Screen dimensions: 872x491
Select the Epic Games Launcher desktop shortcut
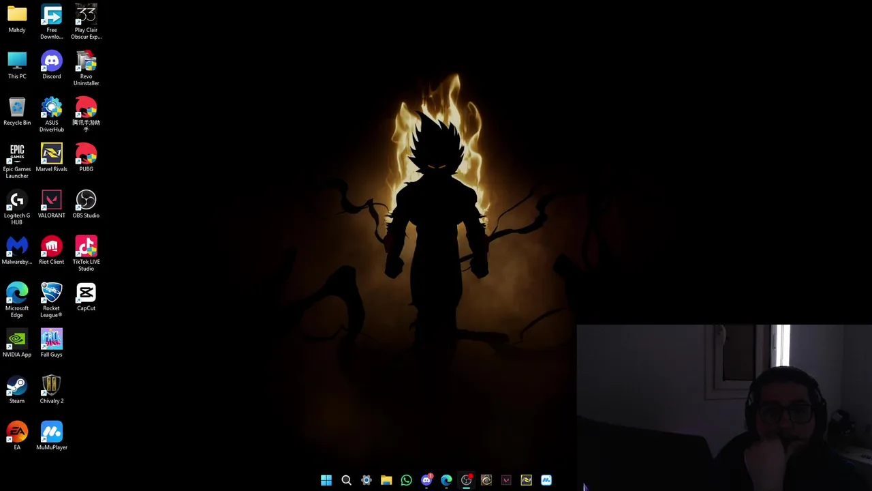(x=17, y=162)
